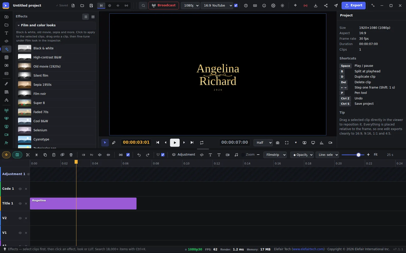
Task: Click the search magnifier icon in top bar
Action: pos(143,6)
